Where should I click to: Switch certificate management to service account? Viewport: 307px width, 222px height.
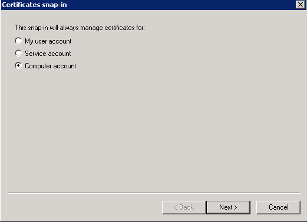[x=18, y=53]
